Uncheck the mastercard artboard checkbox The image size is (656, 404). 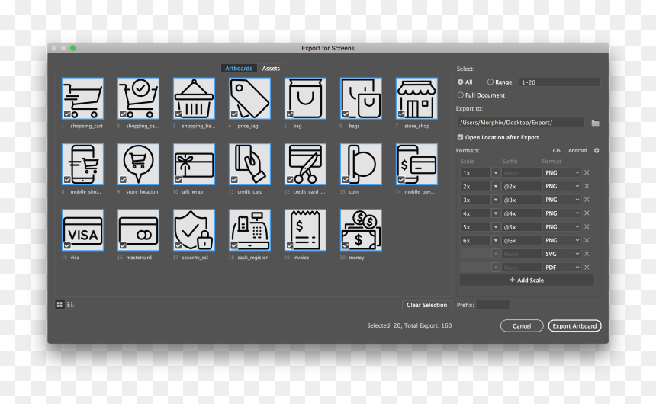(x=123, y=245)
